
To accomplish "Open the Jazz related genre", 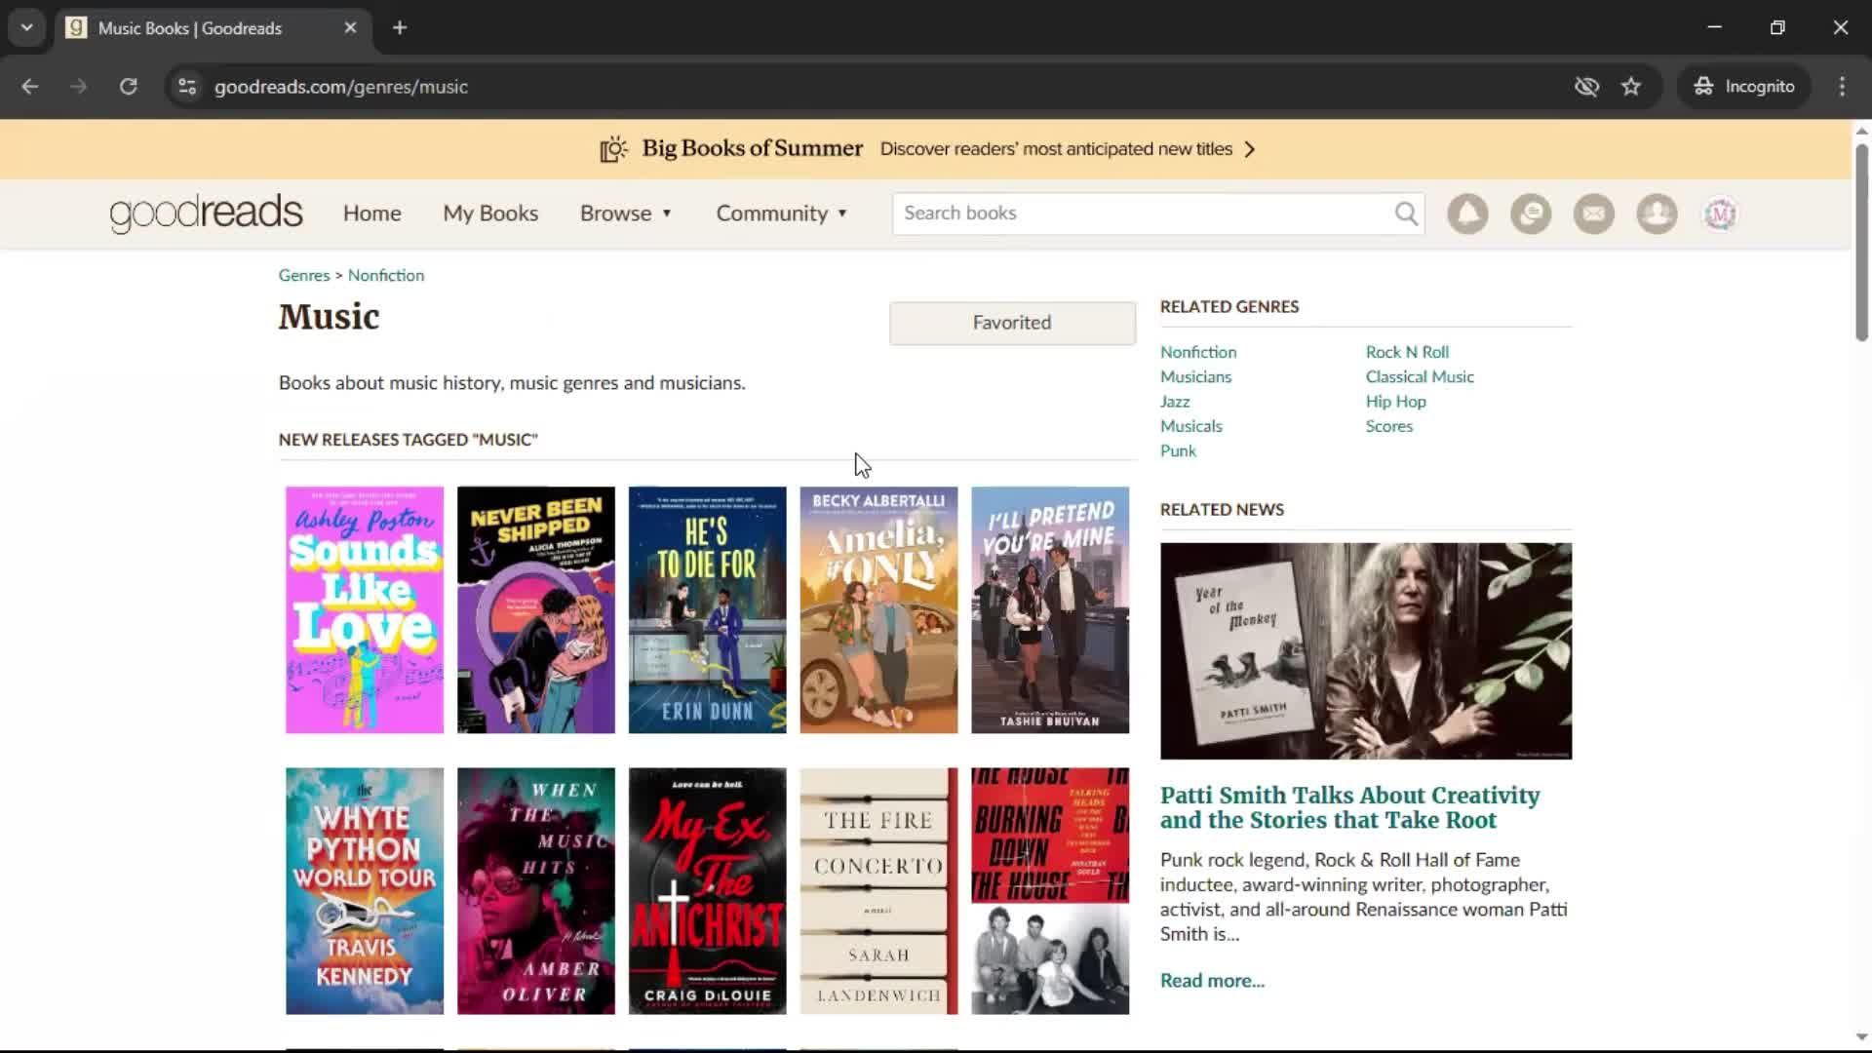I will (1175, 402).
